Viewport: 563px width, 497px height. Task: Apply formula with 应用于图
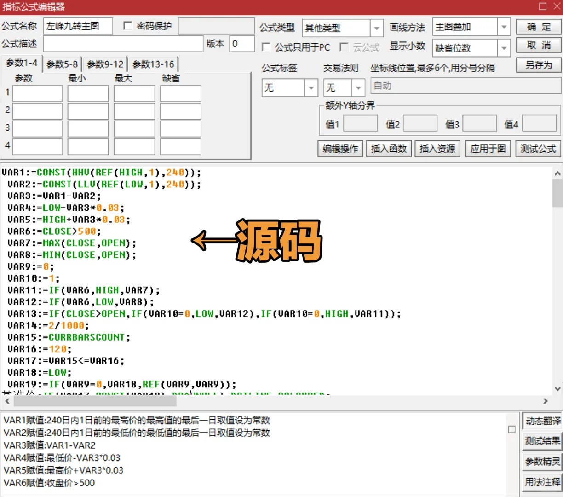coord(488,149)
